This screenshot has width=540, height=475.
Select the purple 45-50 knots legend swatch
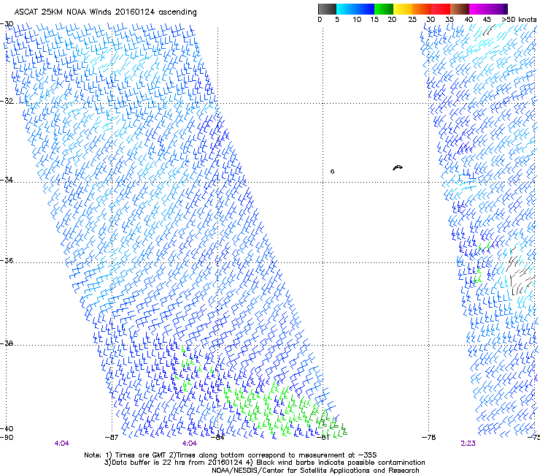click(498, 9)
